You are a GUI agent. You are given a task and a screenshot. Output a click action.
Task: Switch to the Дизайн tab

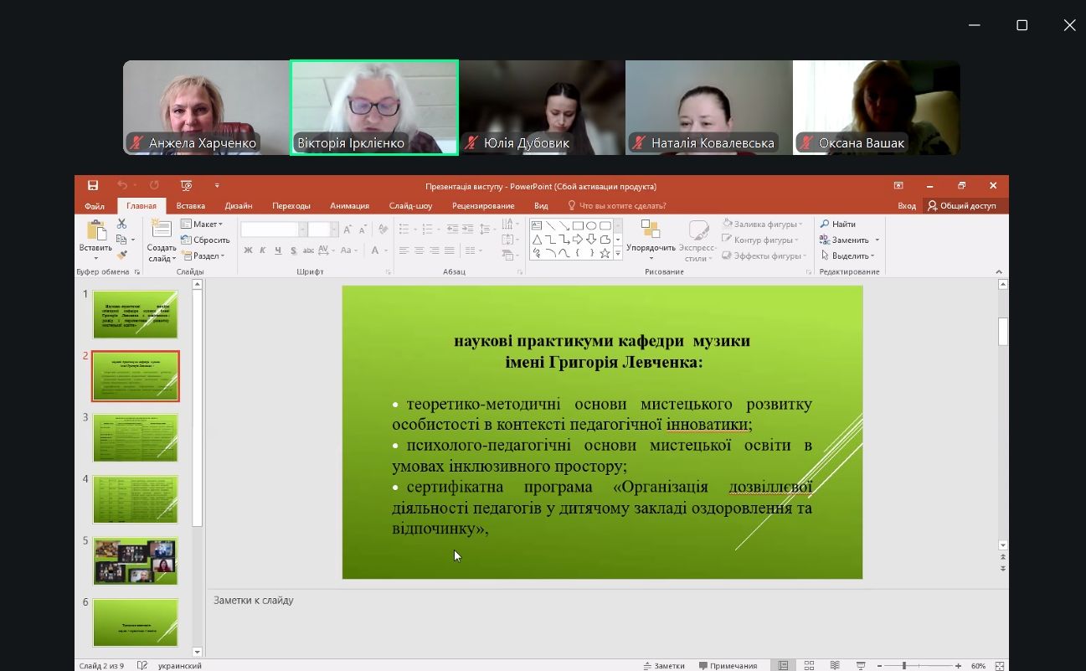[x=239, y=206]
